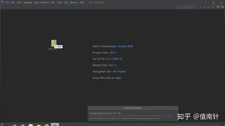Cancel the HTML5 Boilerplate download
The height and width of the screenshot is (126, 225).
tap(170, 116)
